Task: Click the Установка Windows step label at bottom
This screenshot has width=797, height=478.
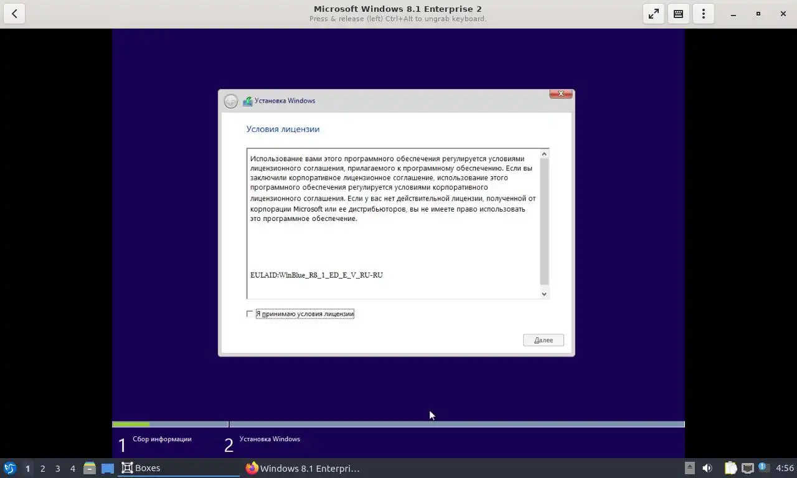Action: click(x=270, y=439)
